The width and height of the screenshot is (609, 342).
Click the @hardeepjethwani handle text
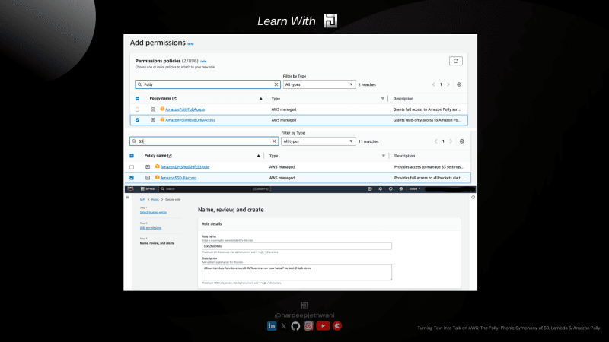304,315
